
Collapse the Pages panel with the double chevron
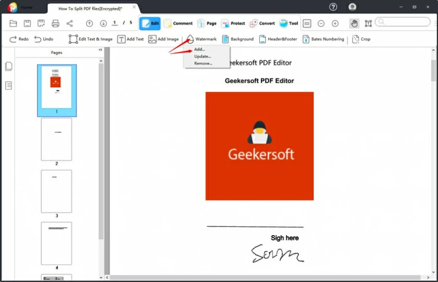pyautogui.click(x=100, y=49)
